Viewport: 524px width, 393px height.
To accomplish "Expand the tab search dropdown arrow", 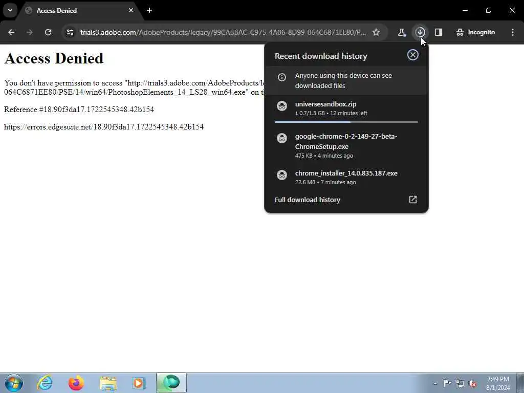I will click(10, 10).
